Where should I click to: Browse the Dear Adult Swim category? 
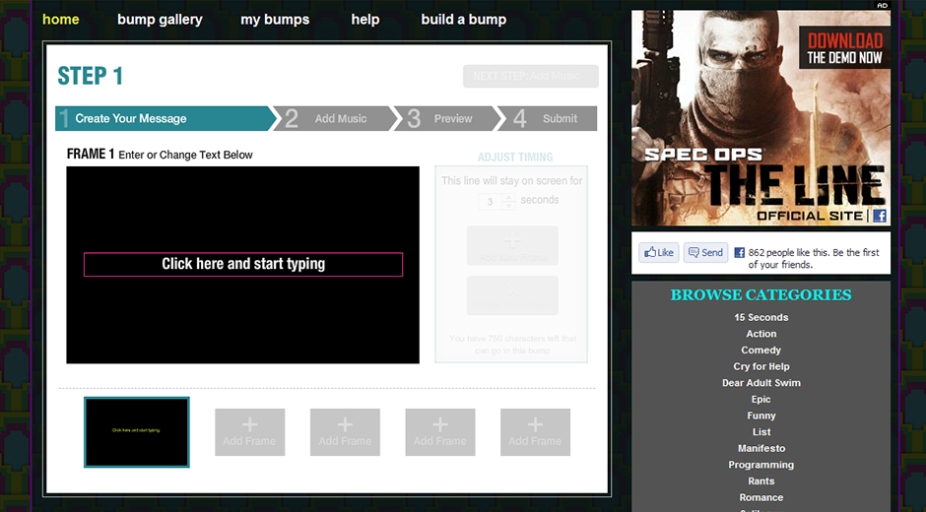(x=761, y=383)
